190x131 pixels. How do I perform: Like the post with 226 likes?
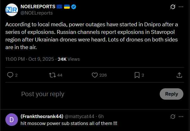pyautogui.click(x=94, y=75)
